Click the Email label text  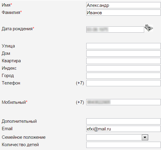(x=7, y=129)
